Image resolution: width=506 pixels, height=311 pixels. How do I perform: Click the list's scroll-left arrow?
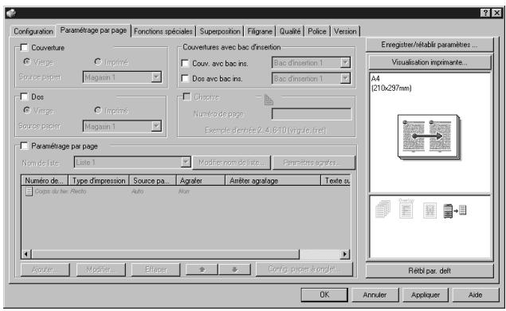tap(26, 254)
